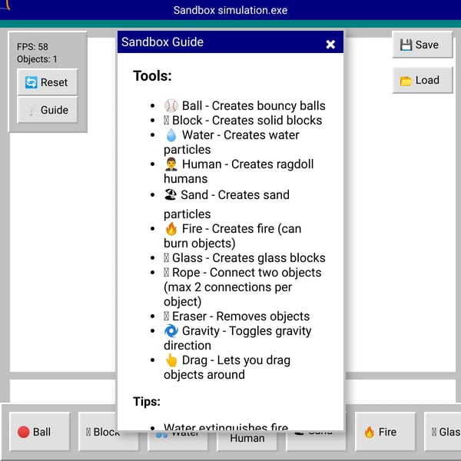
Task: Click the 'FPS: 58' readout
Action: [x=32, y=47]
